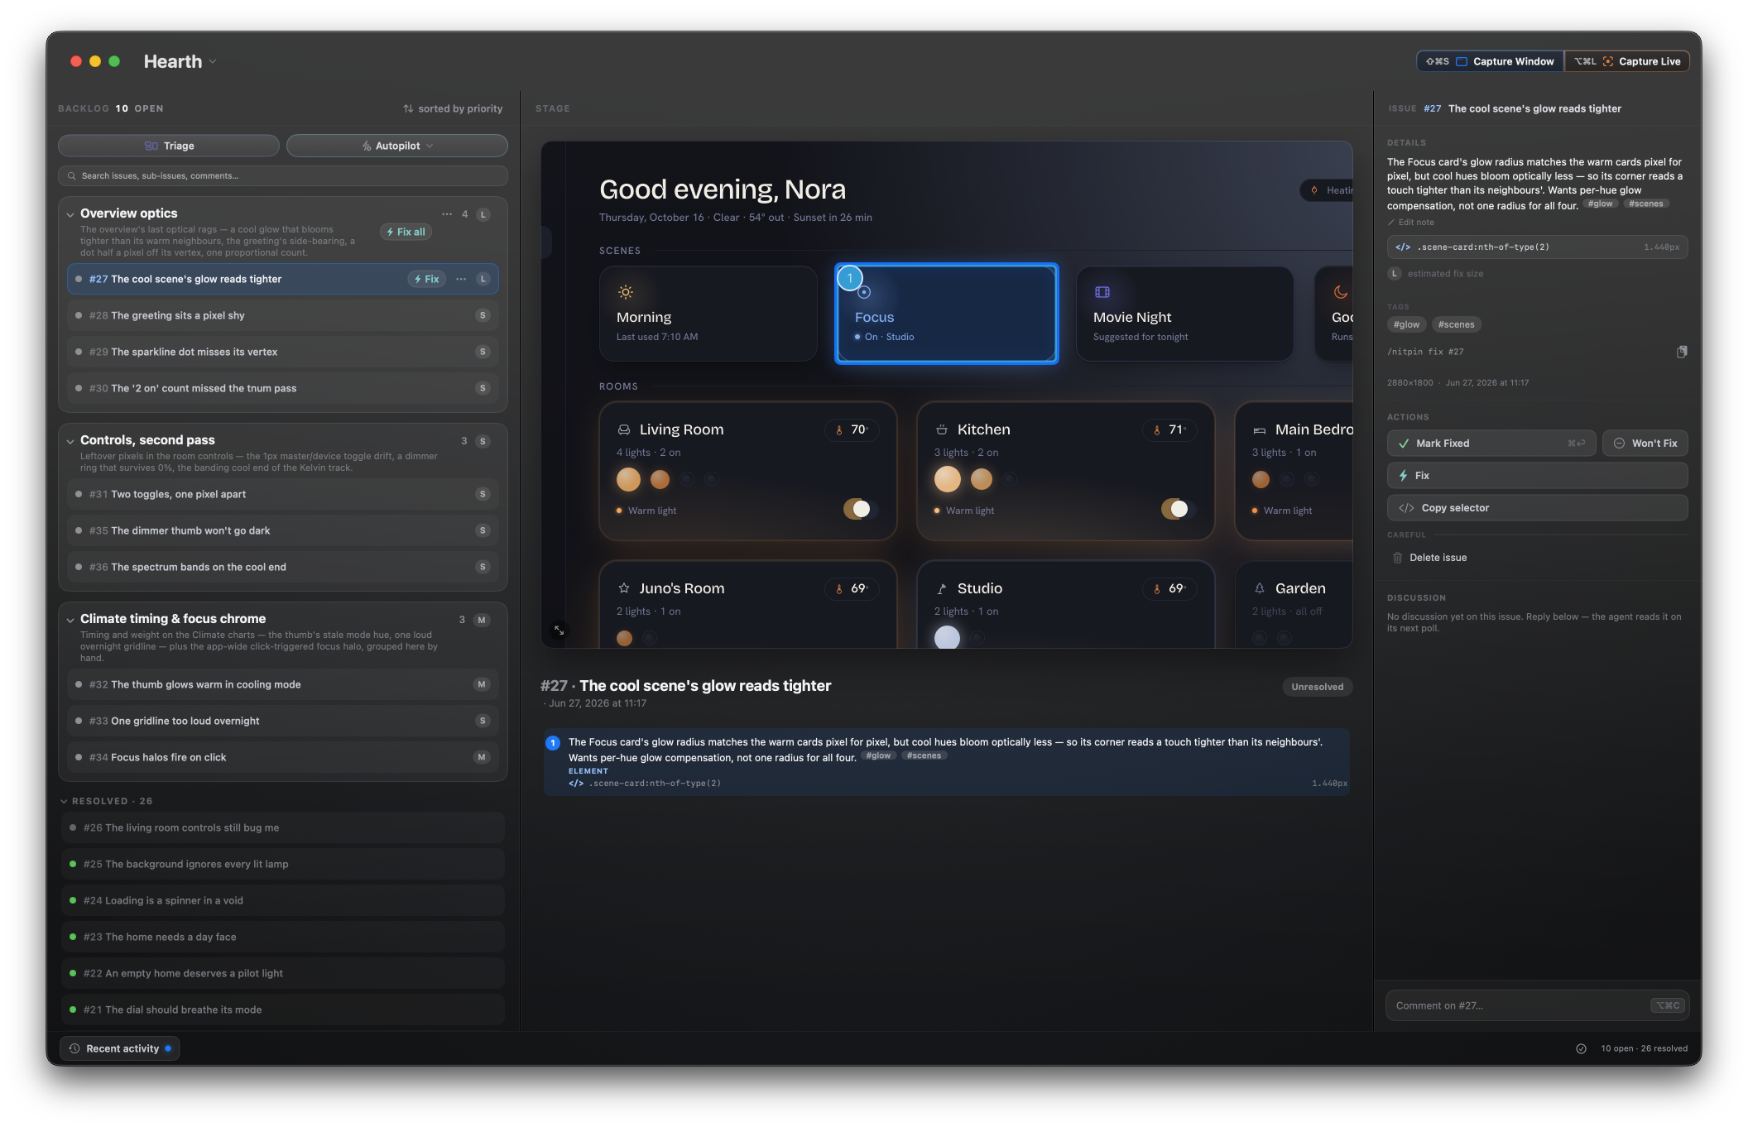Image resolution: width=1748 pixels, height=1127 pixels.
Task: Open issue #35 The dimmer thumb won't go dark
Action: (x=283, y=530)
